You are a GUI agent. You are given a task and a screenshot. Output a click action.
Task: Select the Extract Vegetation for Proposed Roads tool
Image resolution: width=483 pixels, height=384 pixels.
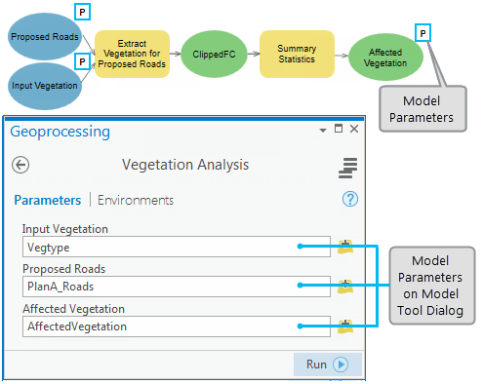[132, 55]
